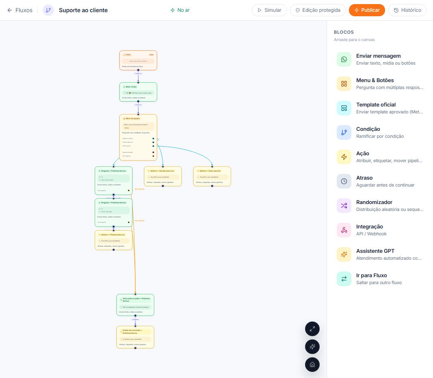Click the purple flow icon beside the title
Viewport: 433px width, 378px height.
click(x=48, y=10)
